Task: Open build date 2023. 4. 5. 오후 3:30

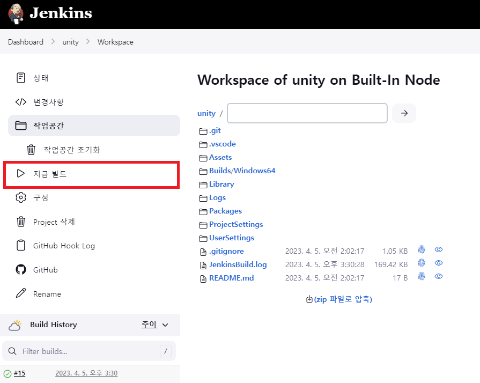Action: tap(86, 373)
